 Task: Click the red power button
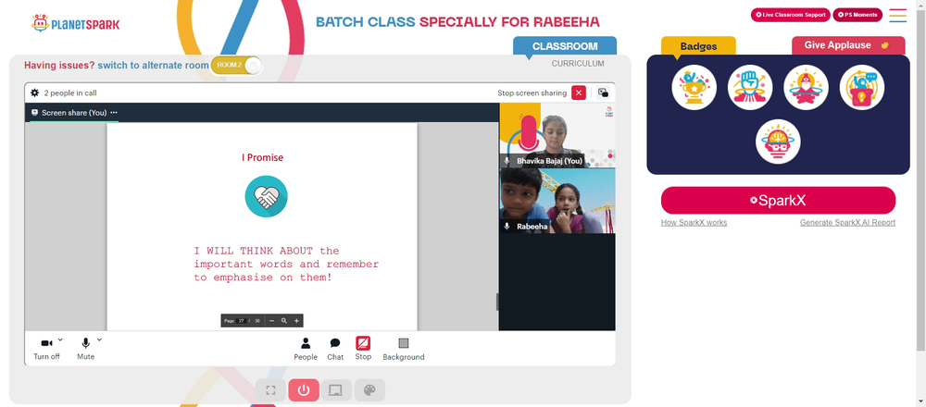click(x=304, y=390)
